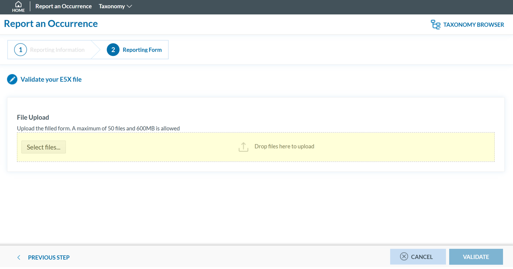
Task: Select the Reporting Form step label
Action: pos(142,50)
